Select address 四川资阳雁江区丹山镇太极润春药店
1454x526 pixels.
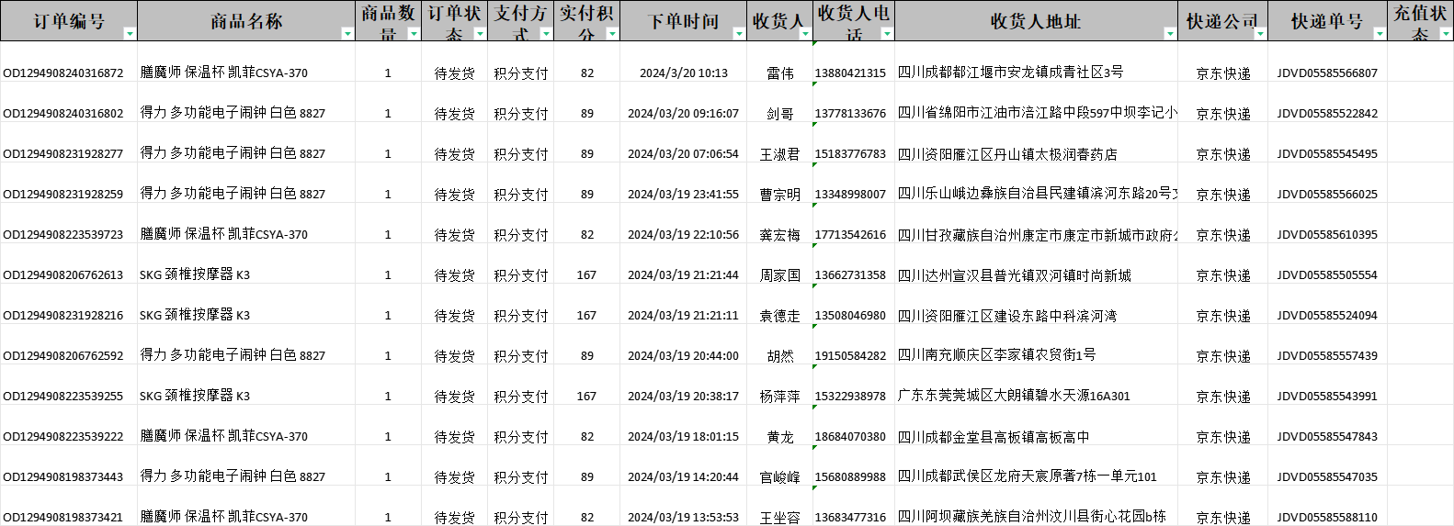point(1007,154)
